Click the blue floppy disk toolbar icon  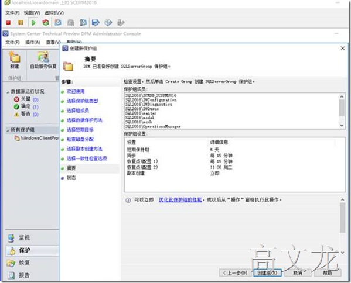click(x=96, y=23)
